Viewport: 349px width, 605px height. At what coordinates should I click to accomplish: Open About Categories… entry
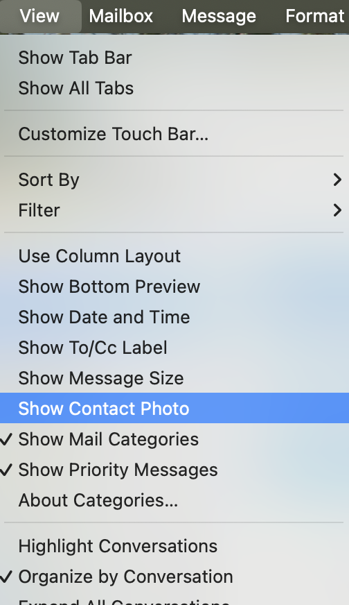174,500
